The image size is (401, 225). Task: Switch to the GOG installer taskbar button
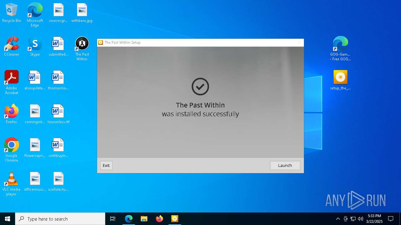click(174, 219)
